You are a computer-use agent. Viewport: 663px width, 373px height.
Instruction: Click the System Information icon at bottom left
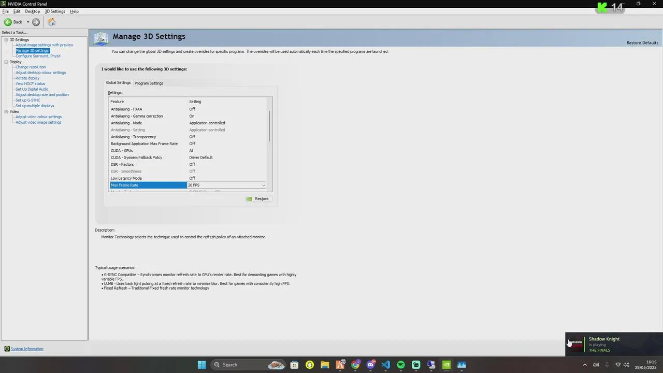(x=7, y=349)
